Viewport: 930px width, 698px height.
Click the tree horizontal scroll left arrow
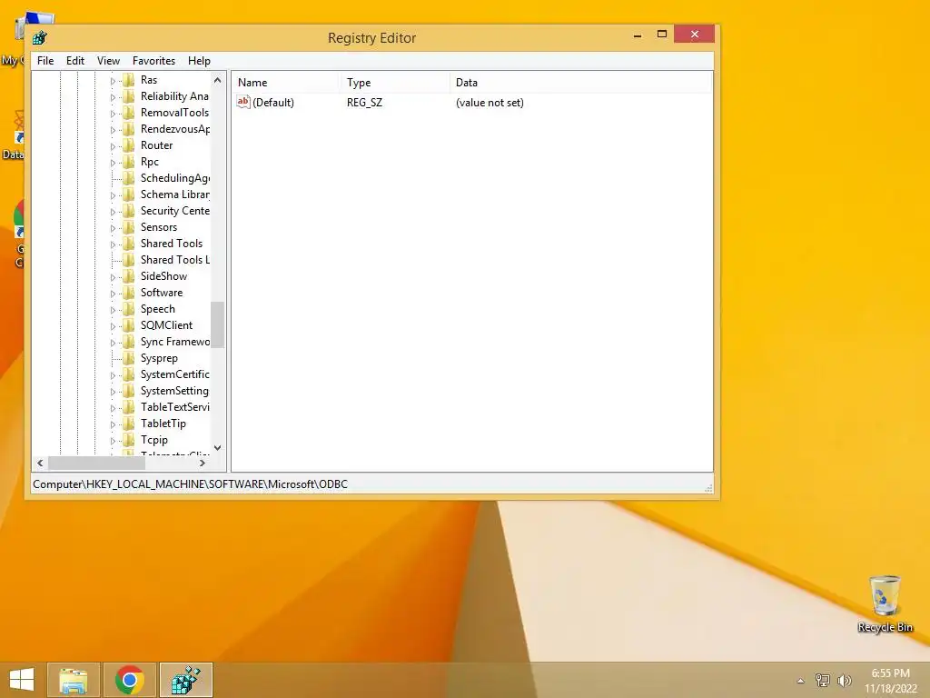[x=40, y=463]
